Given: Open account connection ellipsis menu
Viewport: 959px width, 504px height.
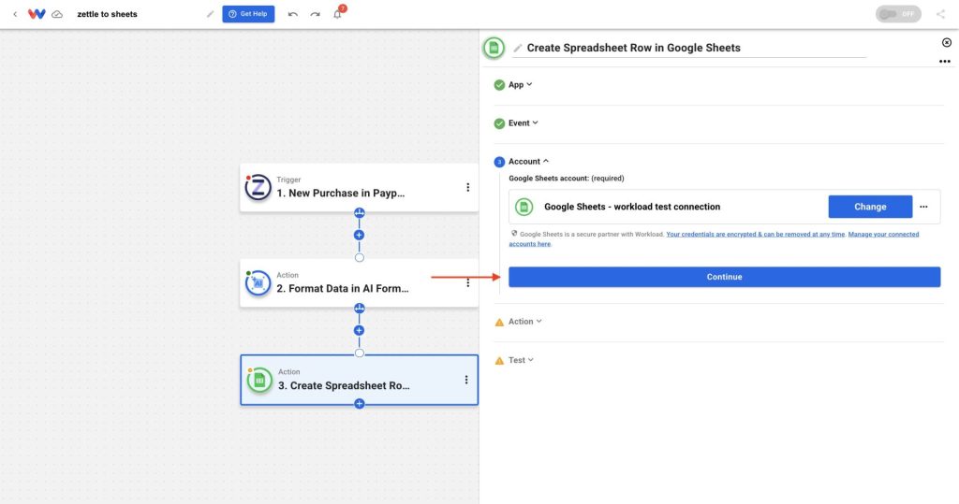Looking at the screenshot, I should coord(923,207).
